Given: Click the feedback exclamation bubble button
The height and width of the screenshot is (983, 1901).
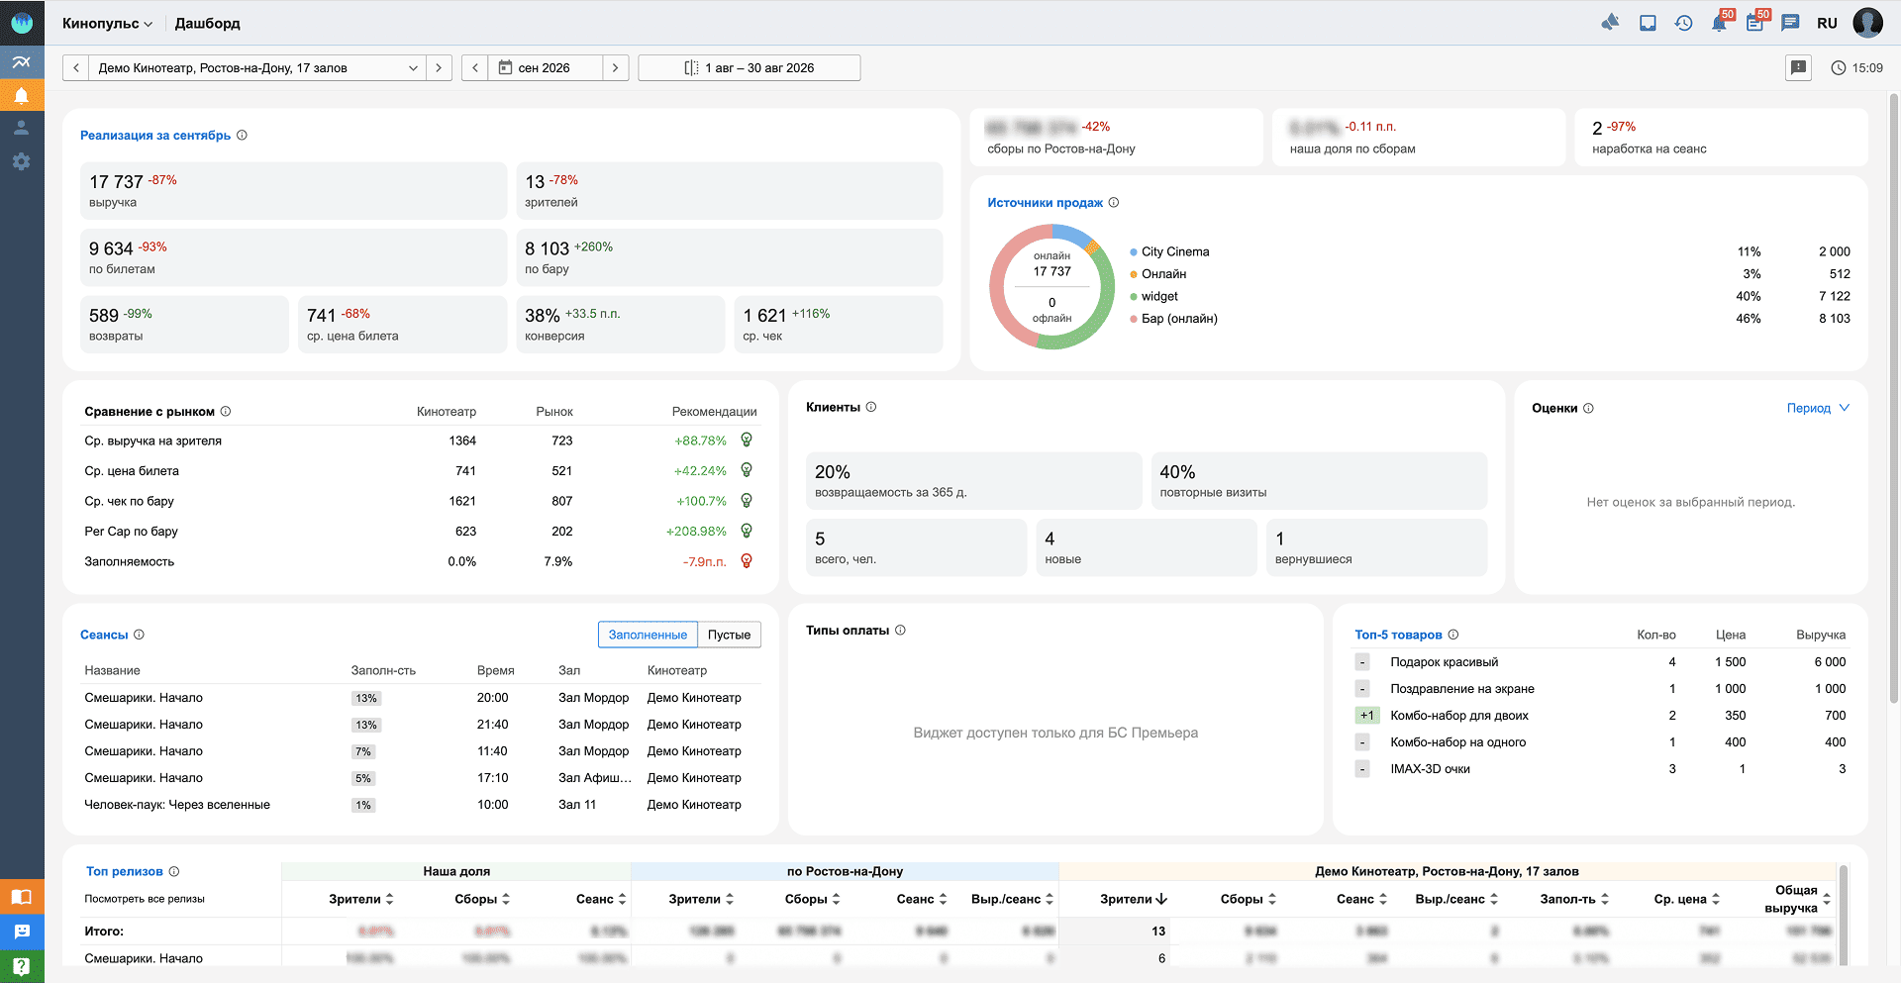Looking at the screenshot, I should pos(1798,67).
